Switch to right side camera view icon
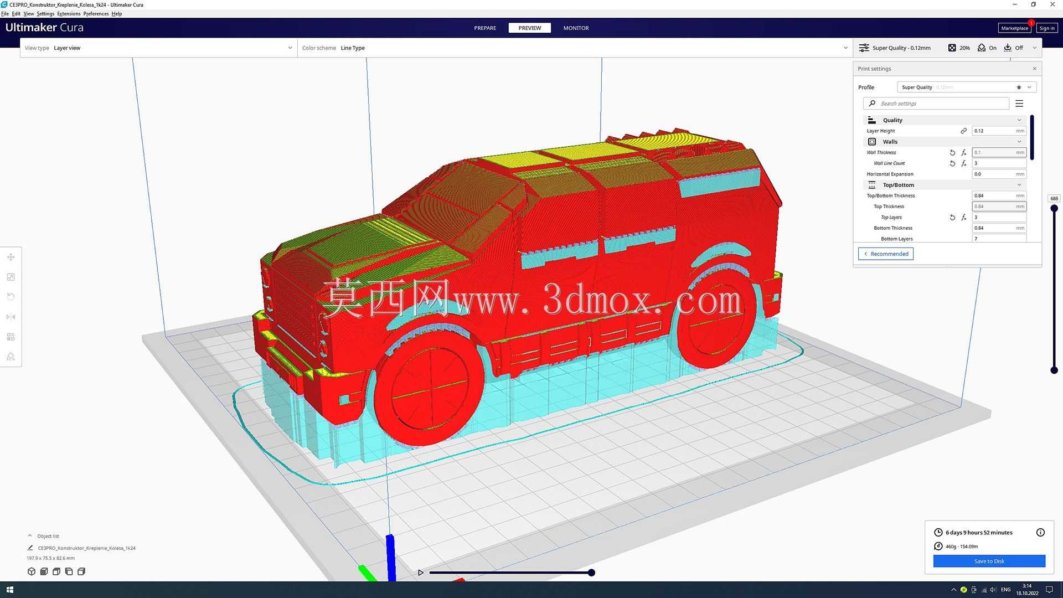This screenshot has width=1063, height=598. 81,571
